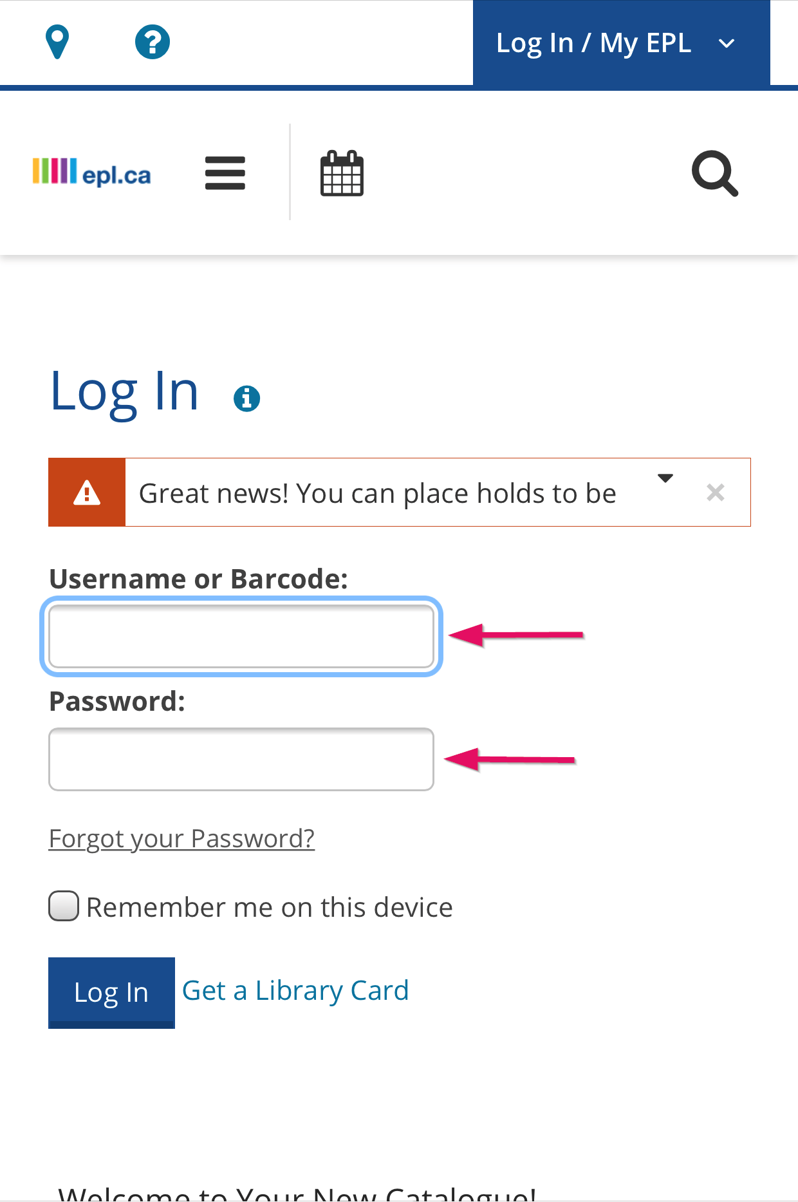Follow the Forgot your Password link

(x=181, y=839)
